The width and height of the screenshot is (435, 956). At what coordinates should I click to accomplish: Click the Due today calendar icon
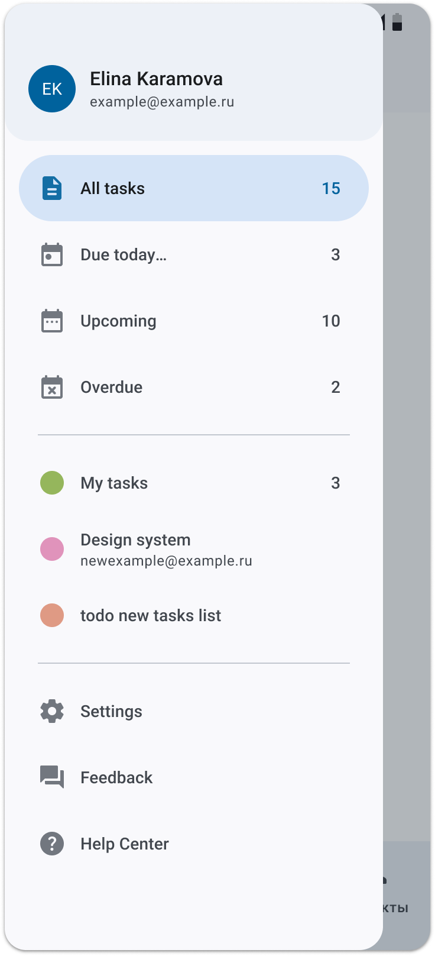point(52,255)
